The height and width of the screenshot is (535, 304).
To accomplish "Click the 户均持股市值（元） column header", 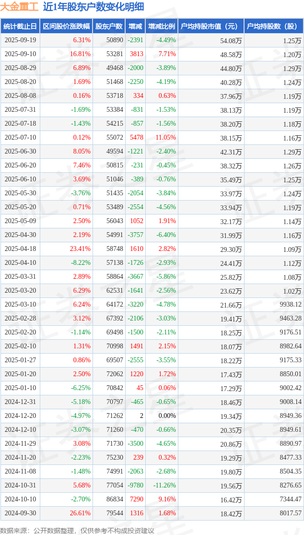I will point(211,26).
